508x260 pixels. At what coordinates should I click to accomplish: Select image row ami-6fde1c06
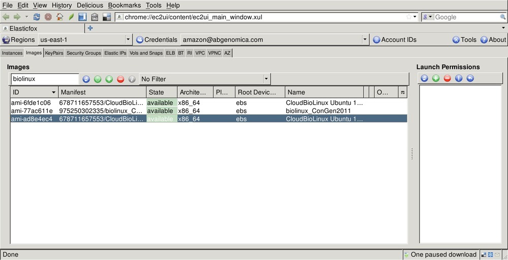(x=209, y=103)
